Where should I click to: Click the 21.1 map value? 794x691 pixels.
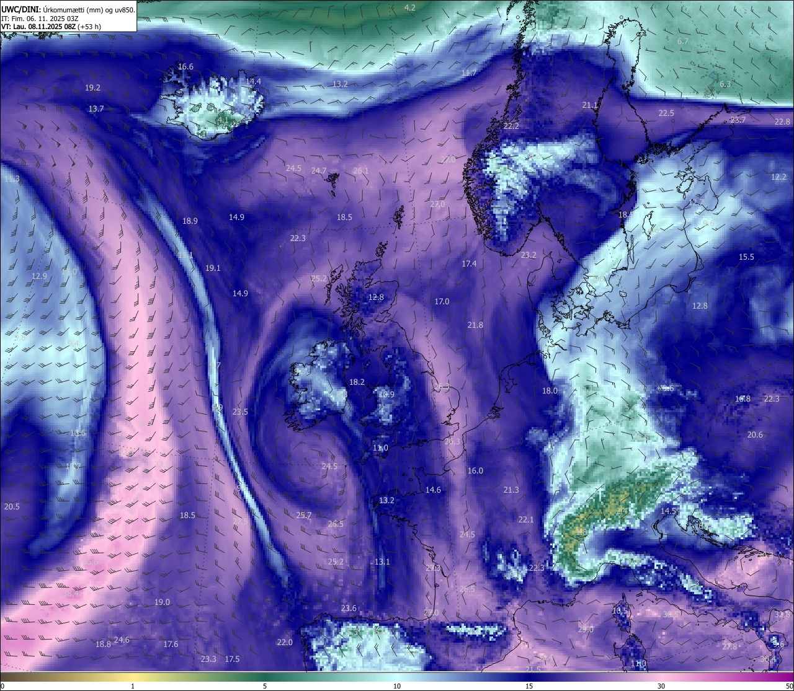click(590, 105)
